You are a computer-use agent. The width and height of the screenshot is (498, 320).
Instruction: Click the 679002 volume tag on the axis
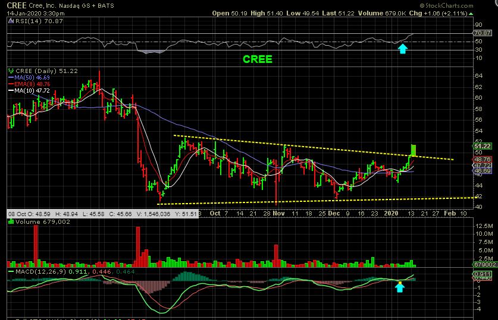coord(485,264)
